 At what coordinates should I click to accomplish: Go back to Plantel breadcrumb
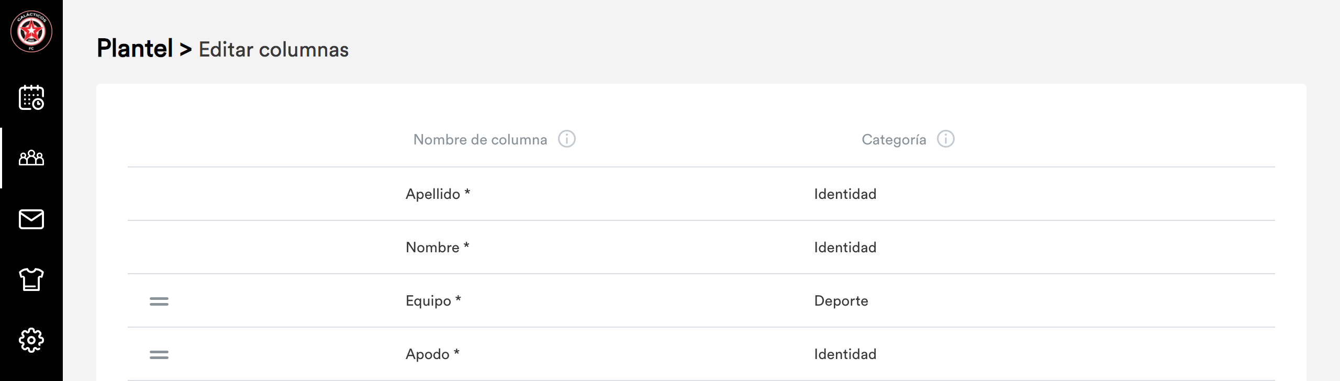[135, 49]
